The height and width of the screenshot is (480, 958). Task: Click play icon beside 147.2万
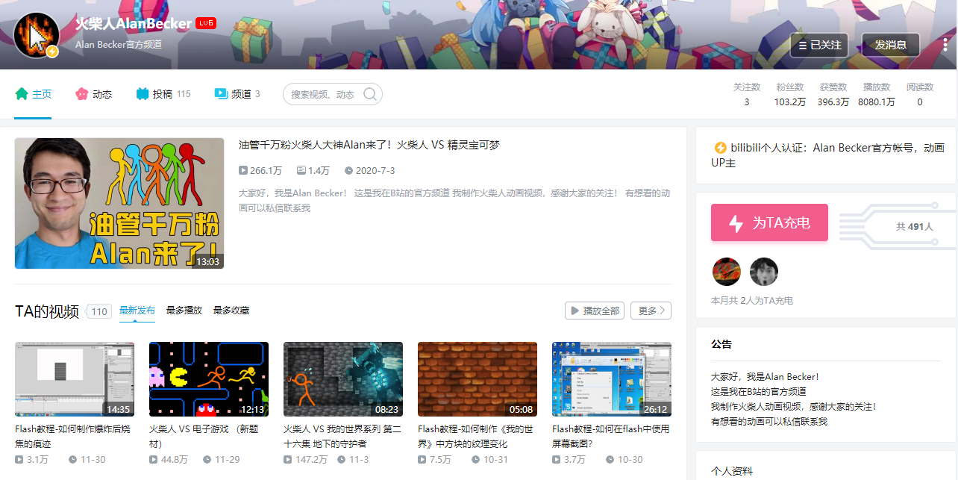(287, 460)
